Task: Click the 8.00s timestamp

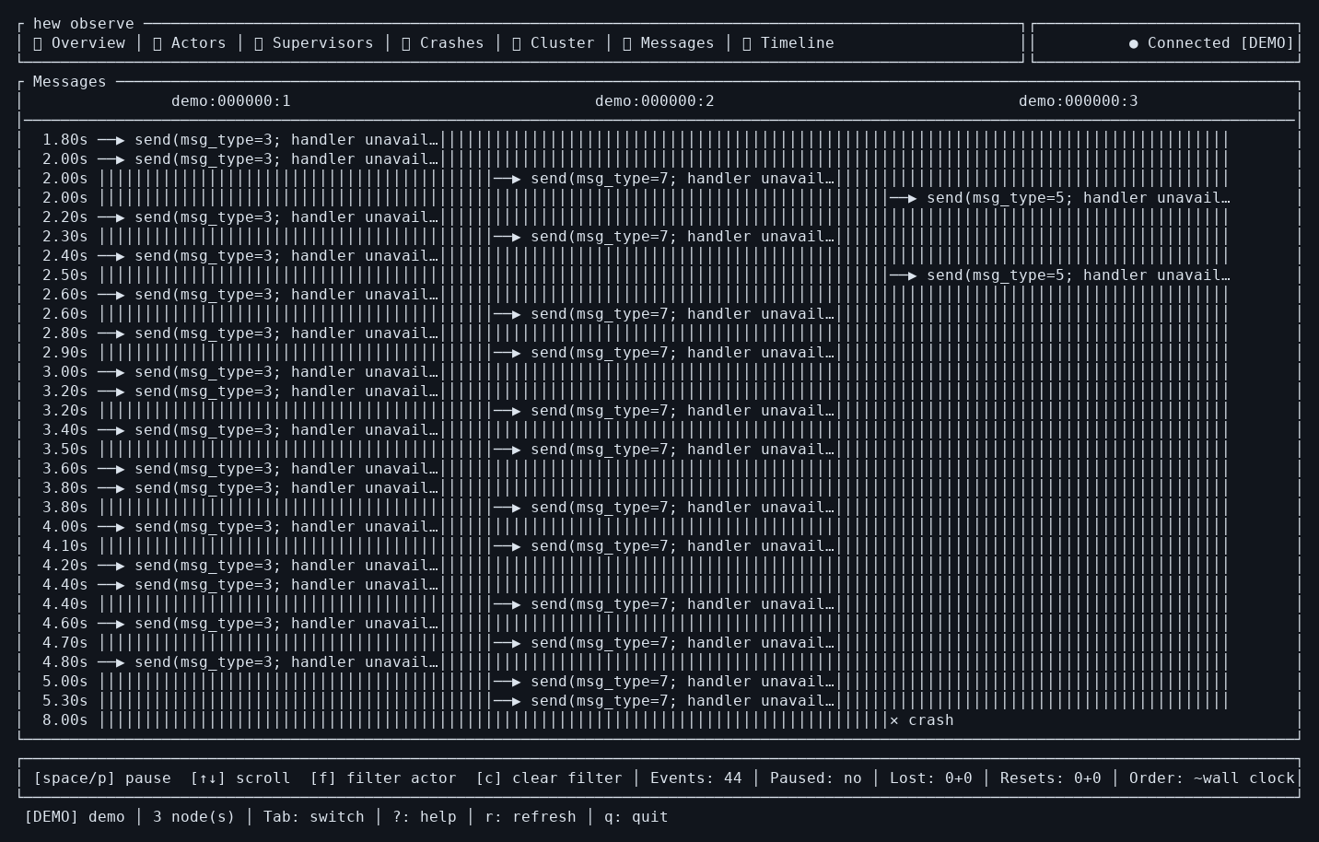Action: pos(65,720)
